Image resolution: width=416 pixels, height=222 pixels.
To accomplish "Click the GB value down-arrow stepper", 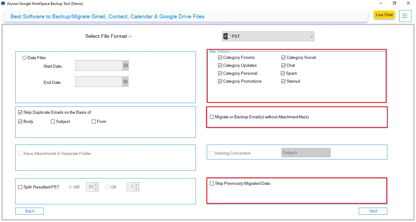I will click(136, 188).
